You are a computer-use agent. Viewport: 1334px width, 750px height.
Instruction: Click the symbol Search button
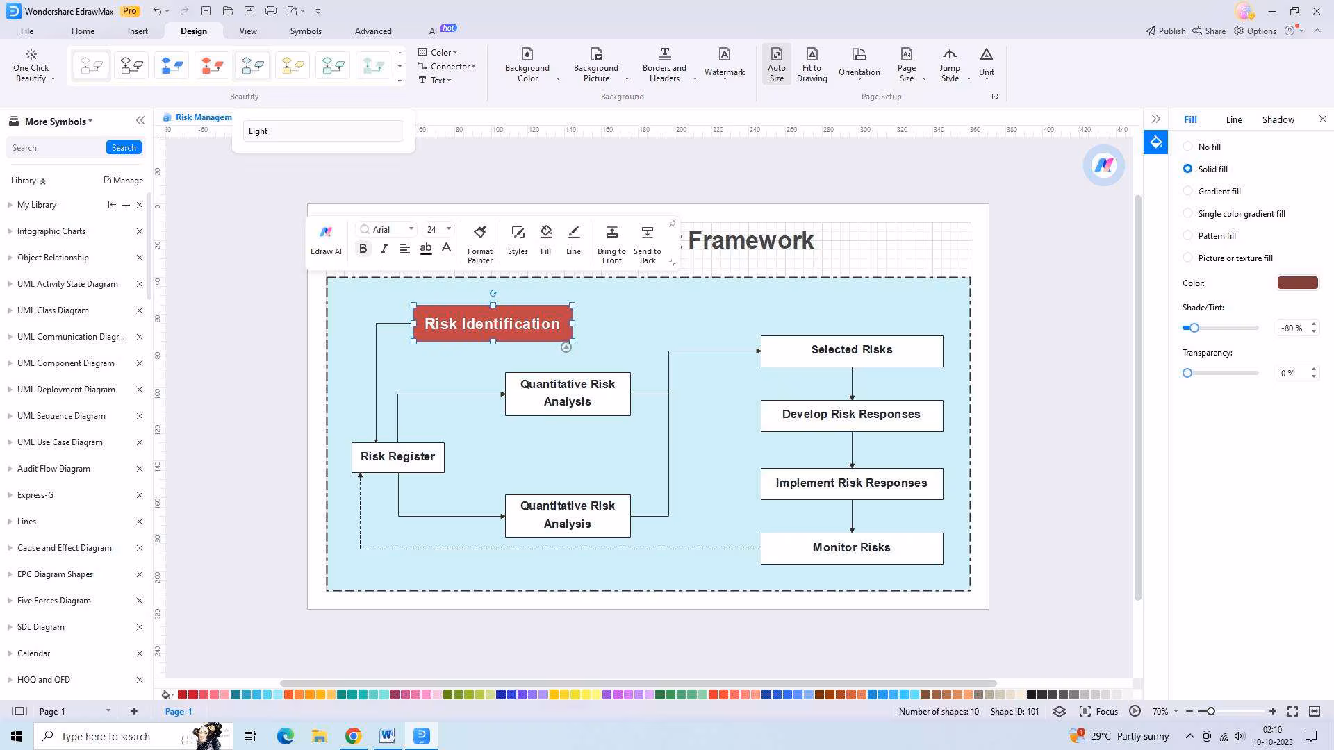124,148
